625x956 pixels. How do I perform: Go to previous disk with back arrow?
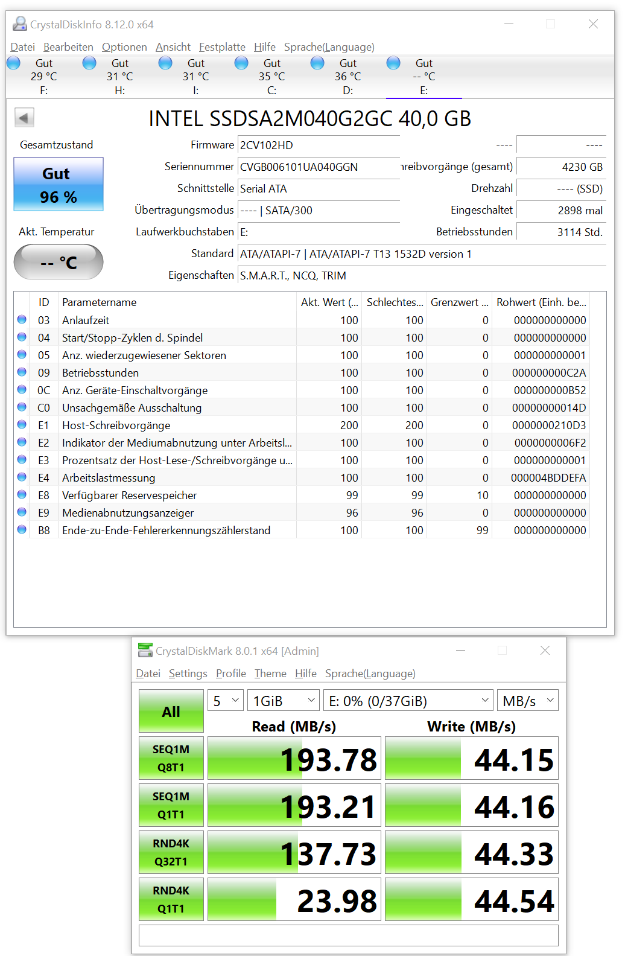point(24,118)
